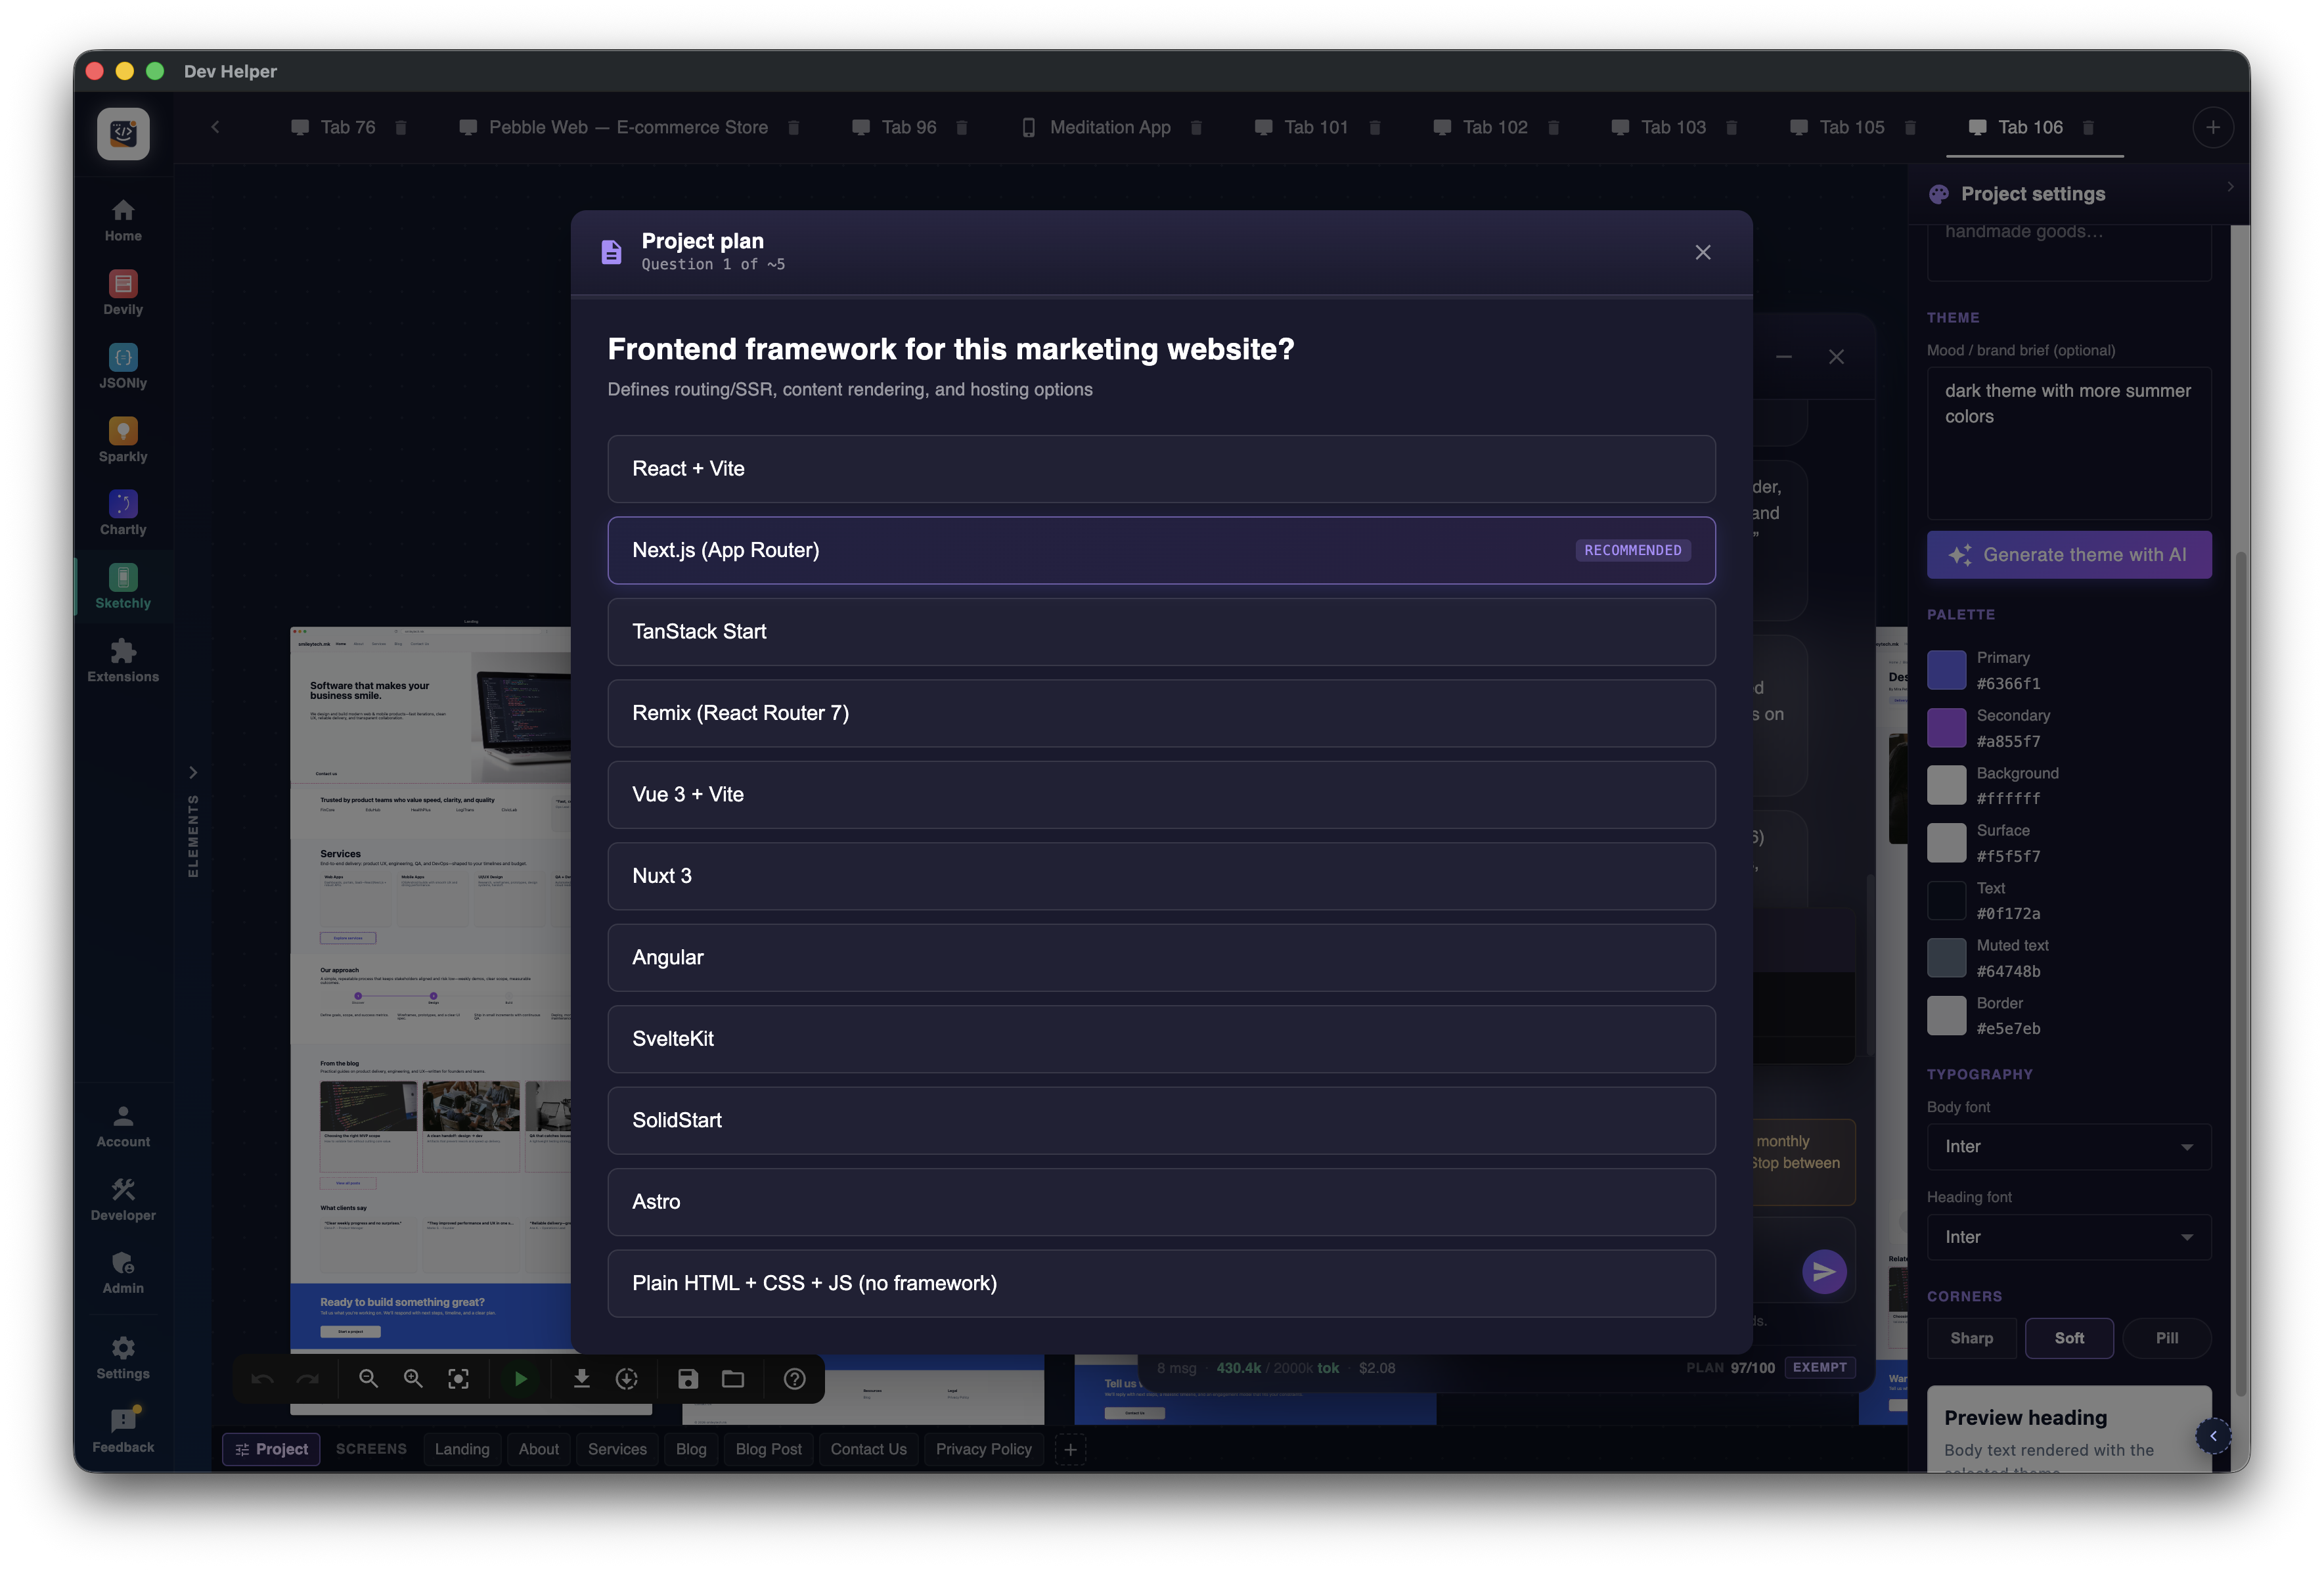This screenshot has width=2324, height=1570.
Task: Open the Heading font dropdown
Action: 2068,1237
